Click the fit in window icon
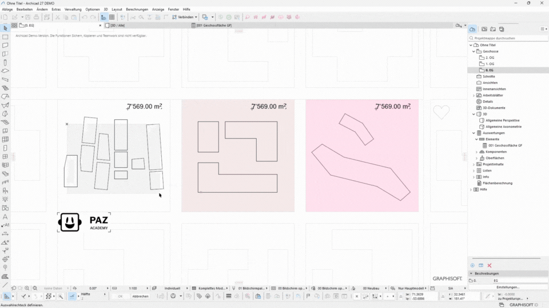This screenshot has height=308, width=549. pyautogui.click(x=35, y=288)
